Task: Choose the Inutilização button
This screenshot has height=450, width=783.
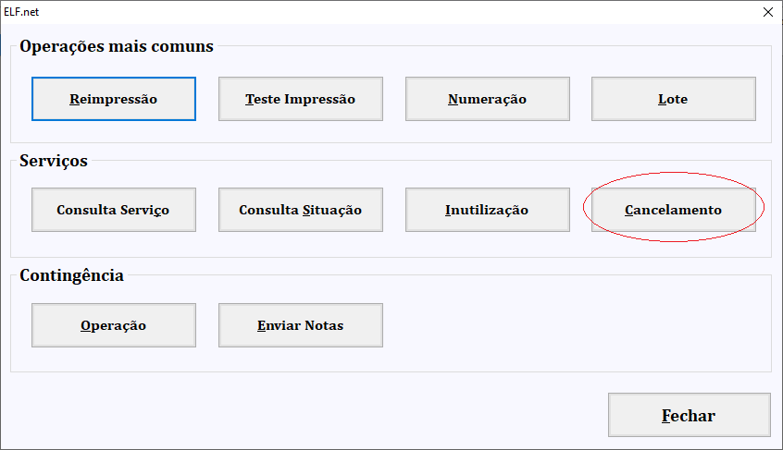Action: [x=488, y=210]
